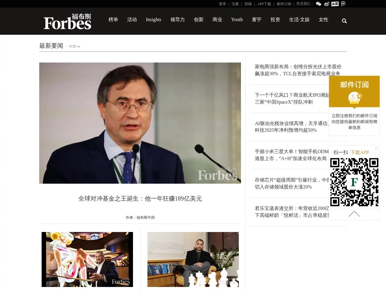
Task: Open the 领导力 navigation menu
Action: pos(177,20)
